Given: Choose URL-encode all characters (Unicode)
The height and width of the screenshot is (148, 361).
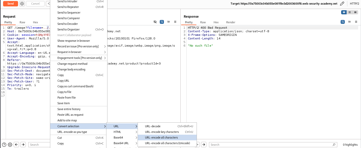Looking at the screenshot, I should (x=167, y=143).
